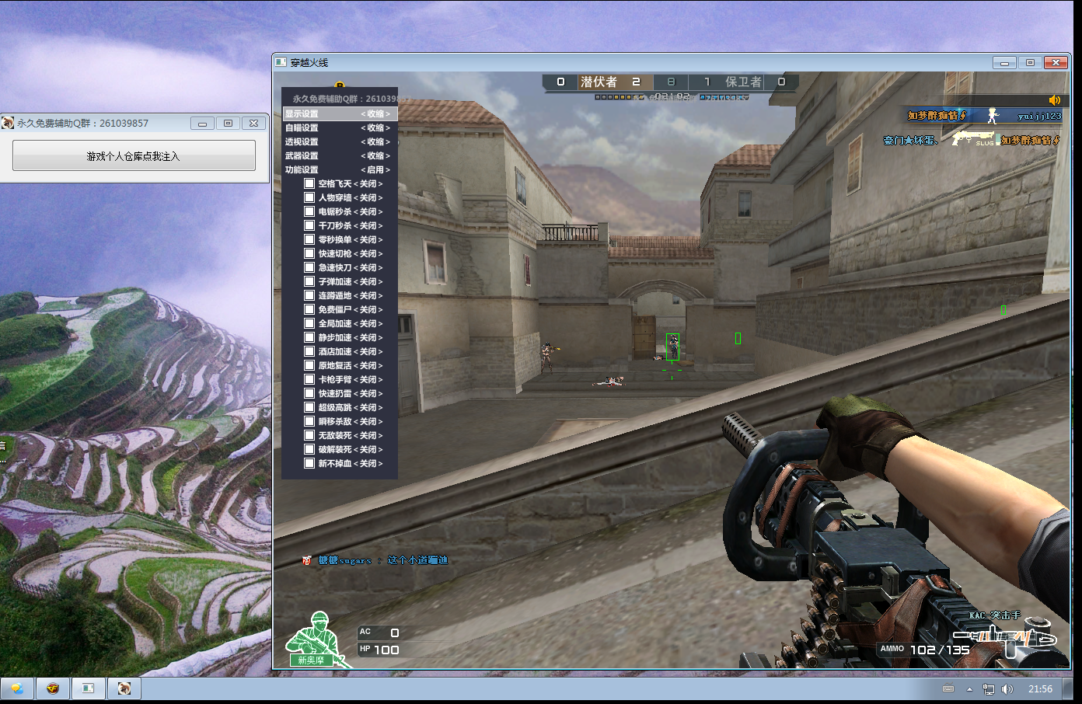This screenshot has width=1082, height=704.
Task: Minimize the 永久免费辅助Q群 helper window
Action: pos(202,123)
